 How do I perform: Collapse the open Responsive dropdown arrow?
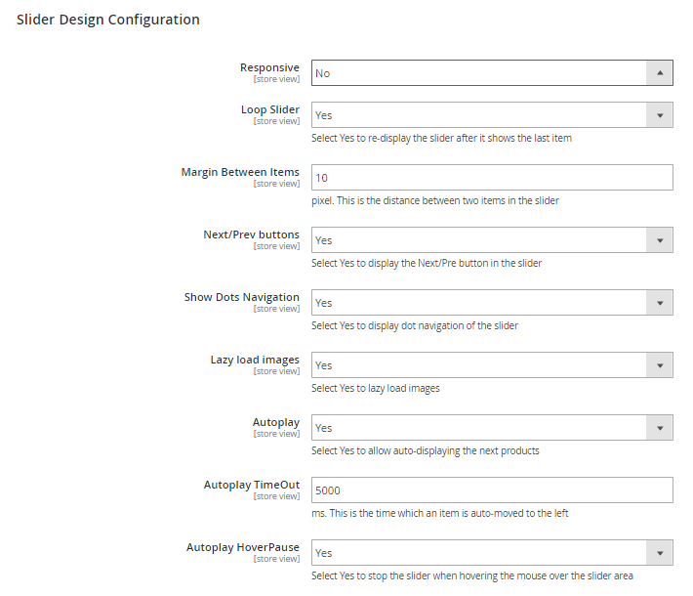point(660,73)
